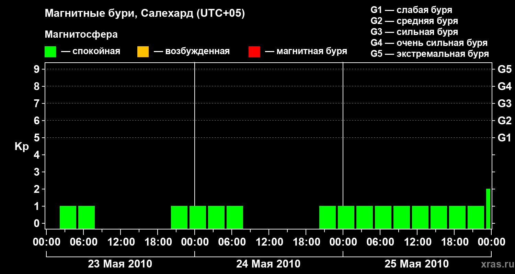Click the 'G2 — средняя буря' legend line

[x=414, y=21]
